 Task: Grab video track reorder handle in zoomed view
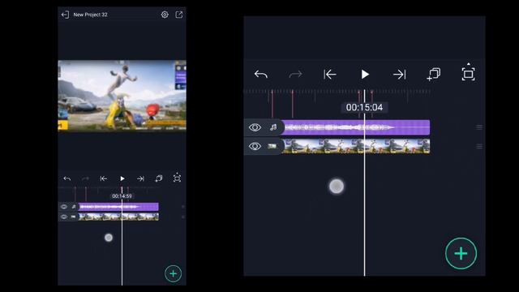[x=479, y=146]
